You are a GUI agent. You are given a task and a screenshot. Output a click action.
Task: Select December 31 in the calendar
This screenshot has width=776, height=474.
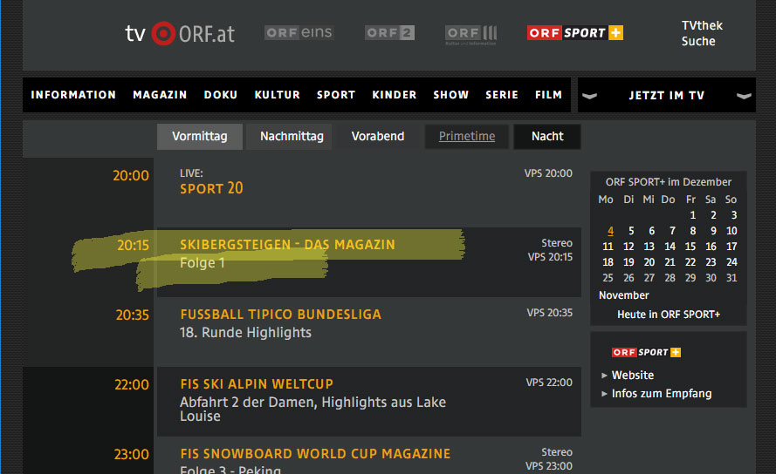(731, 278)
